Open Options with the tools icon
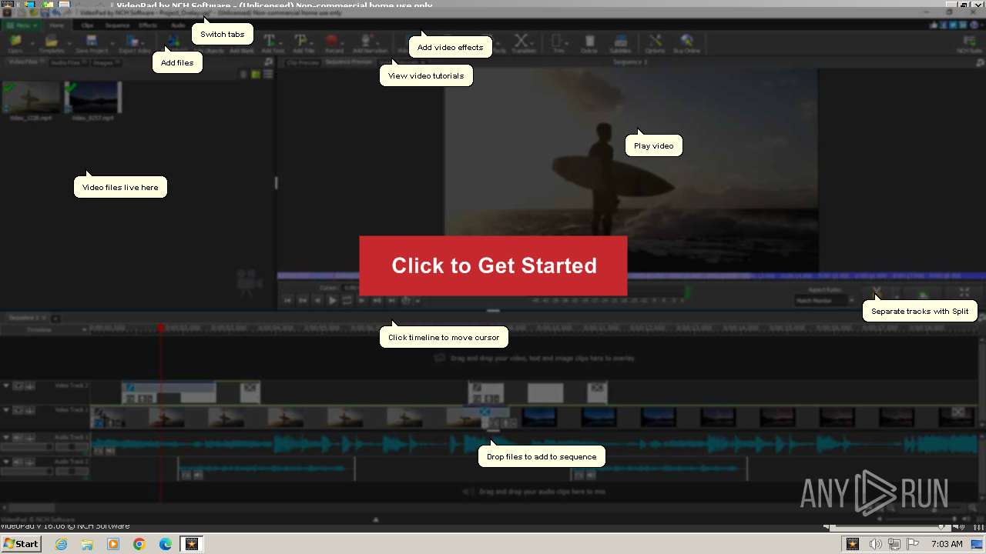 pyautogui.click(x=655, y=44)
